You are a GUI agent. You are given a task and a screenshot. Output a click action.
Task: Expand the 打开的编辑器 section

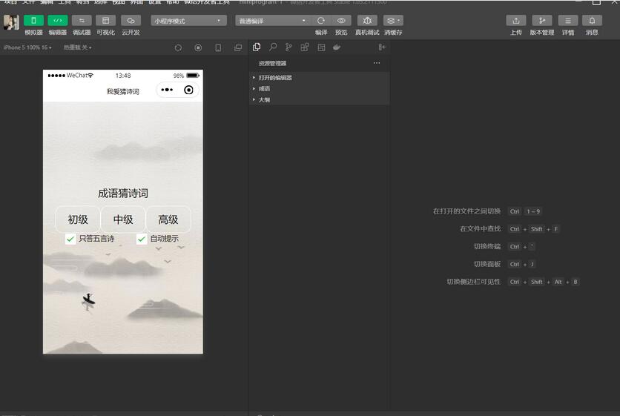(x=319, y=78)
